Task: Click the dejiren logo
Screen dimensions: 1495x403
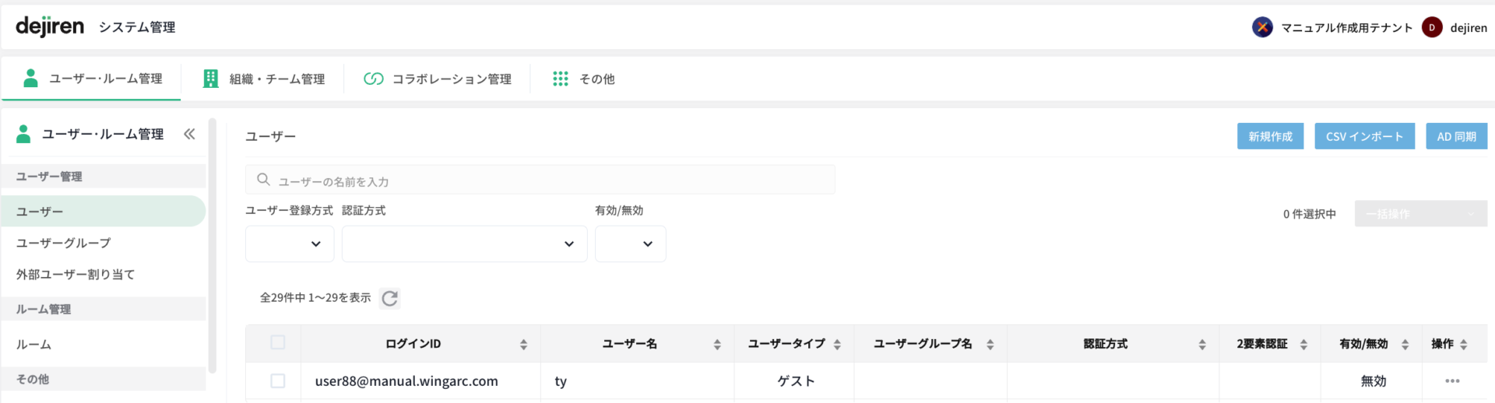Action: click(50, 26)
